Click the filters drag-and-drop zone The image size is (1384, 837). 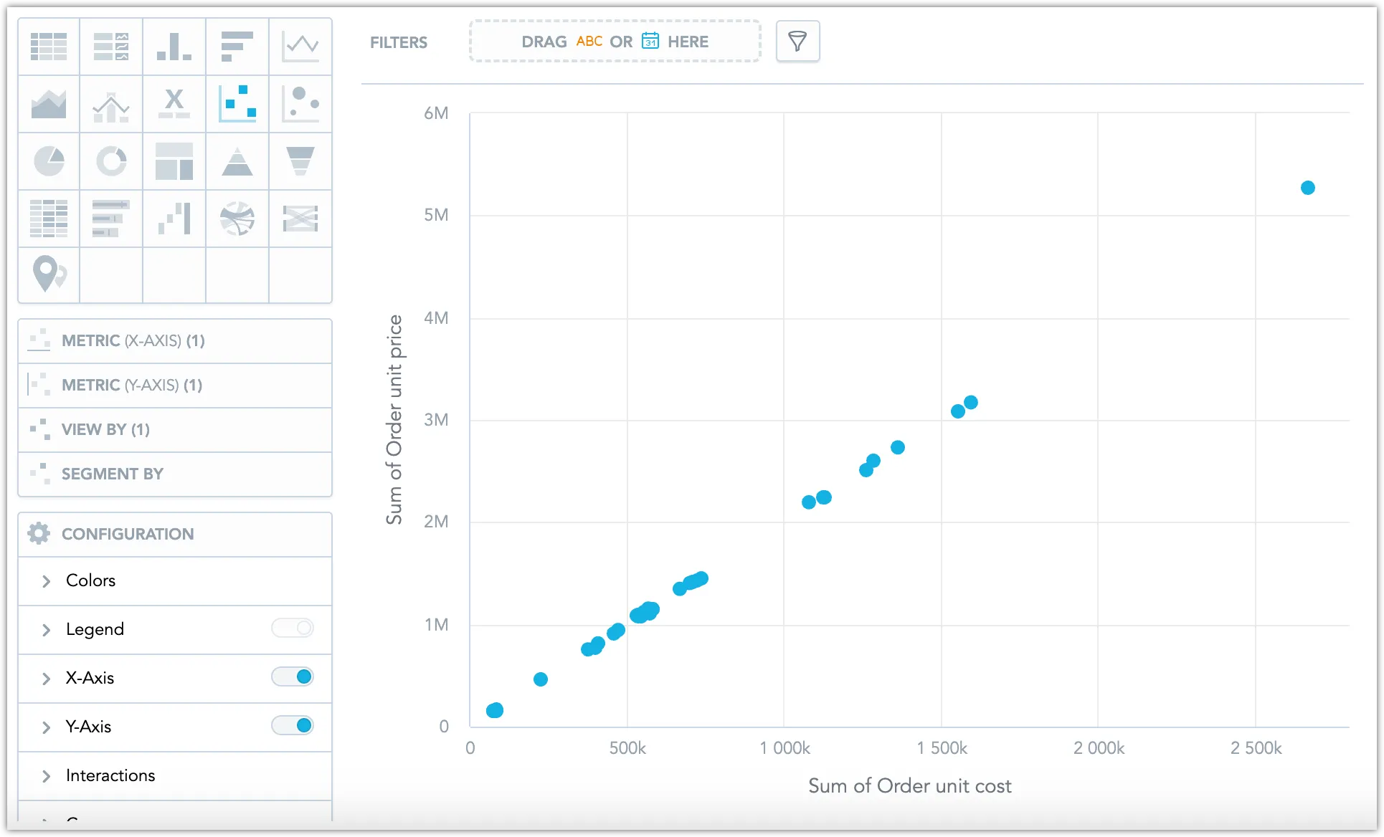tap(615, 41)
